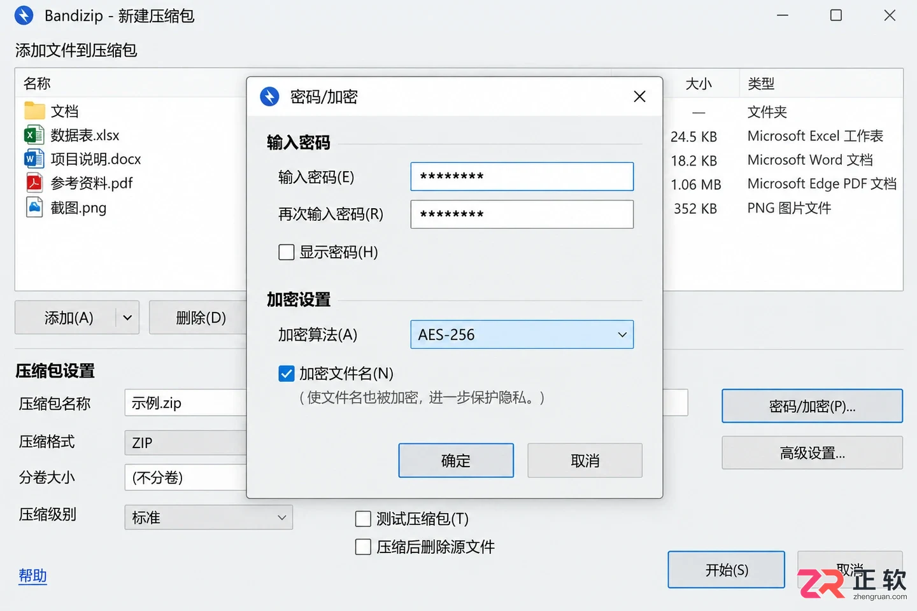Select the 文档 folder icon
The height and width of the screenshot is (611, 917).
point(34,111)
